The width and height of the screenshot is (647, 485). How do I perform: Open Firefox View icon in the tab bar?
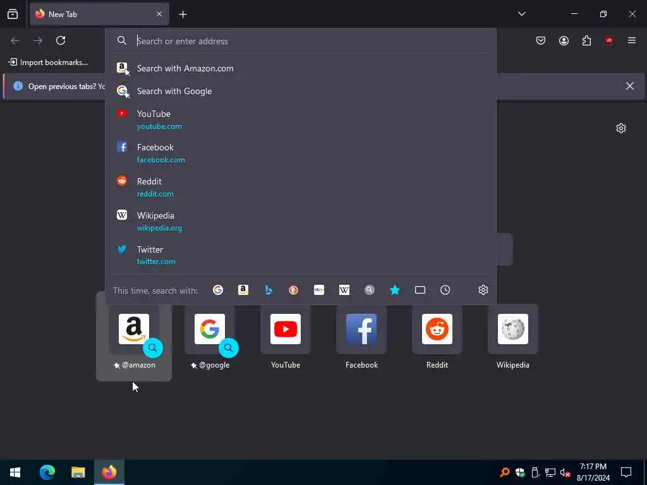tap(13, 15)
